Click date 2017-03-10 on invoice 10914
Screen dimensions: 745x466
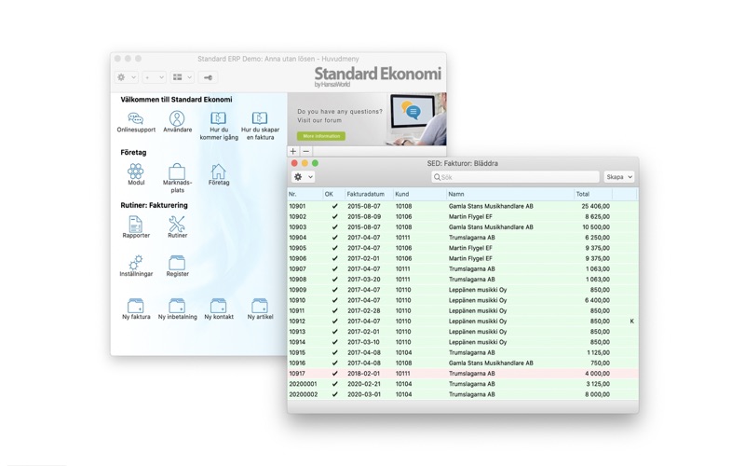[364, 342]
